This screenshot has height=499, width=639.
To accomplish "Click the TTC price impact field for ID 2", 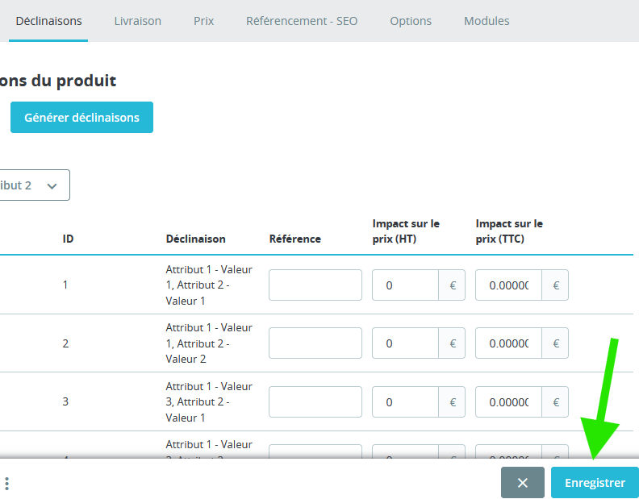I will tap(508, 343).
